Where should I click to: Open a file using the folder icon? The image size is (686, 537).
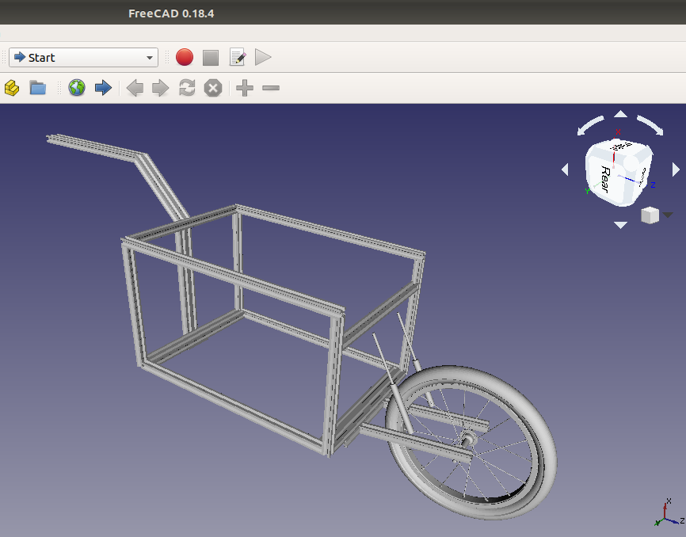[37, 88]
